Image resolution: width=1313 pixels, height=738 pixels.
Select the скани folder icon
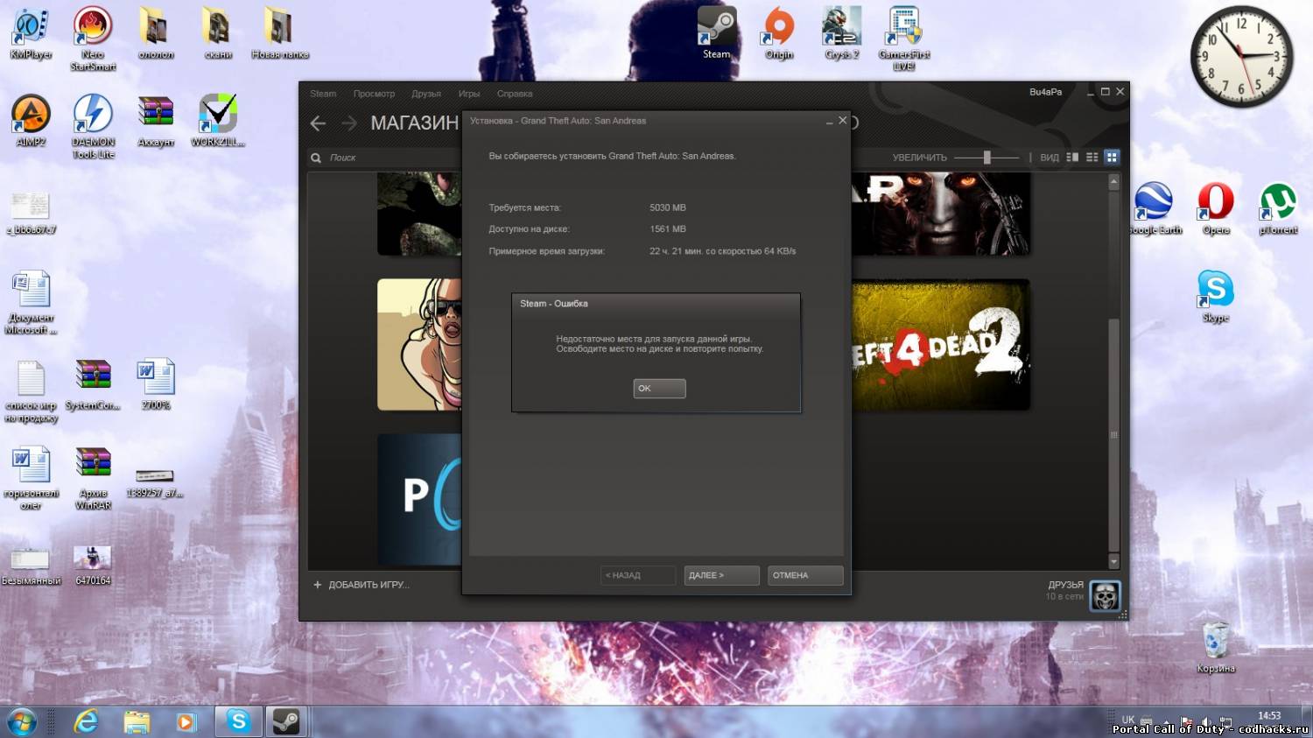(x=218, y=32)
